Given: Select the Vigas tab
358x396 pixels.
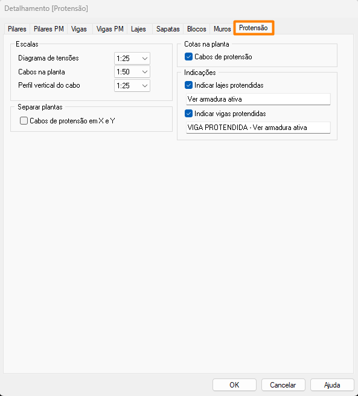Looking at the screenshot, I should [x=79, y=29].
